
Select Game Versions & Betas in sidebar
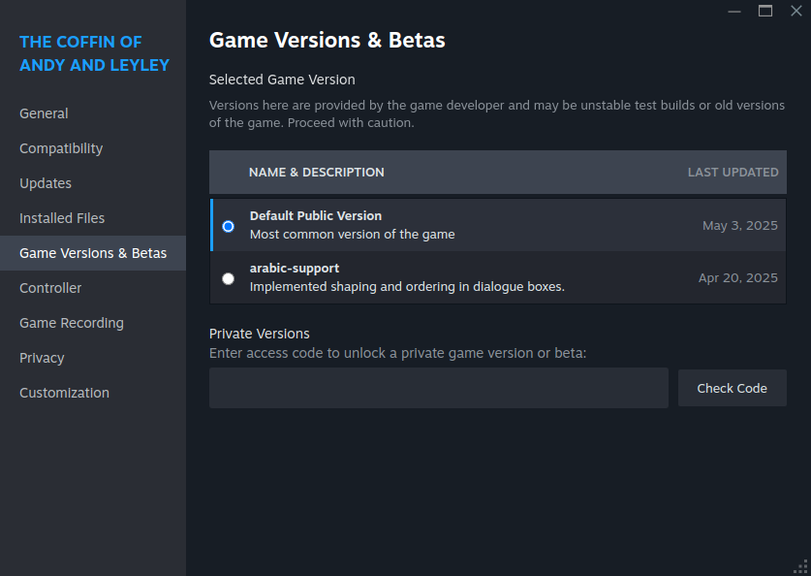pos(93,253)
